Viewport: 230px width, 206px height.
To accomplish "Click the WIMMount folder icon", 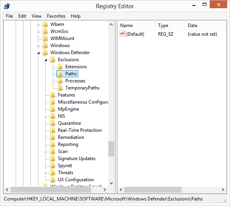I will [x=45, y=38].
